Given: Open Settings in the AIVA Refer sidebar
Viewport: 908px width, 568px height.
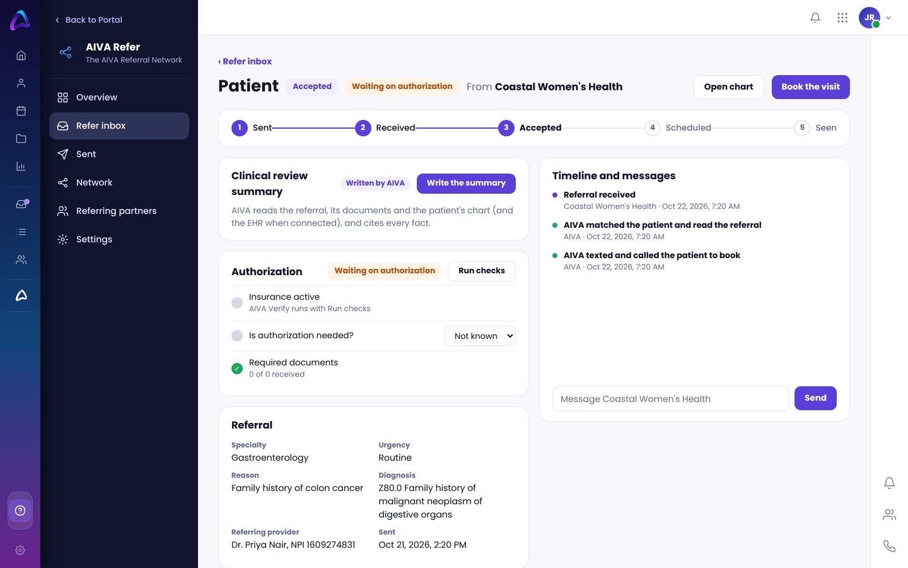Looking at the screenshot, I should tap(119, 239).
